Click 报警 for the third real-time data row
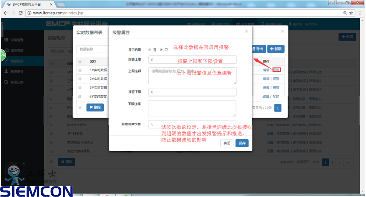This screenshot has width=366, height=197. [x=276, y=87]
